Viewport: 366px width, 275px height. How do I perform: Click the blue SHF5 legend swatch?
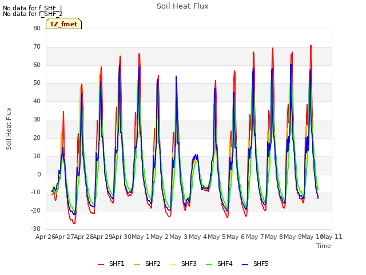tap(245, 265)
